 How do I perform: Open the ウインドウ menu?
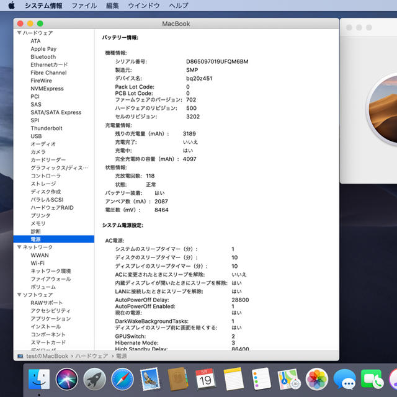(143, 6)
